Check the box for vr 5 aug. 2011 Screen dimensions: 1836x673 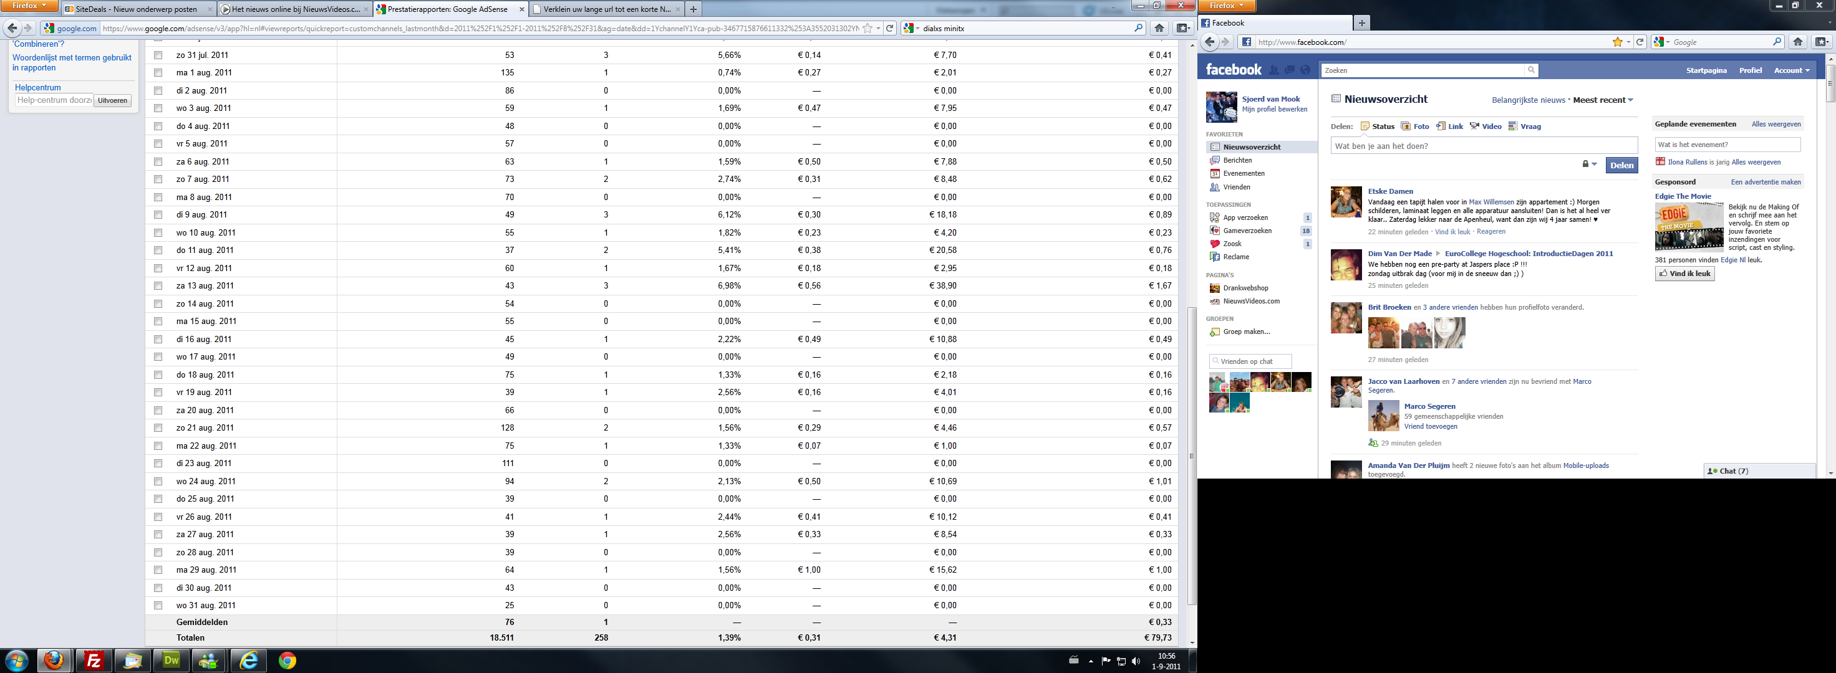(158, 144)
